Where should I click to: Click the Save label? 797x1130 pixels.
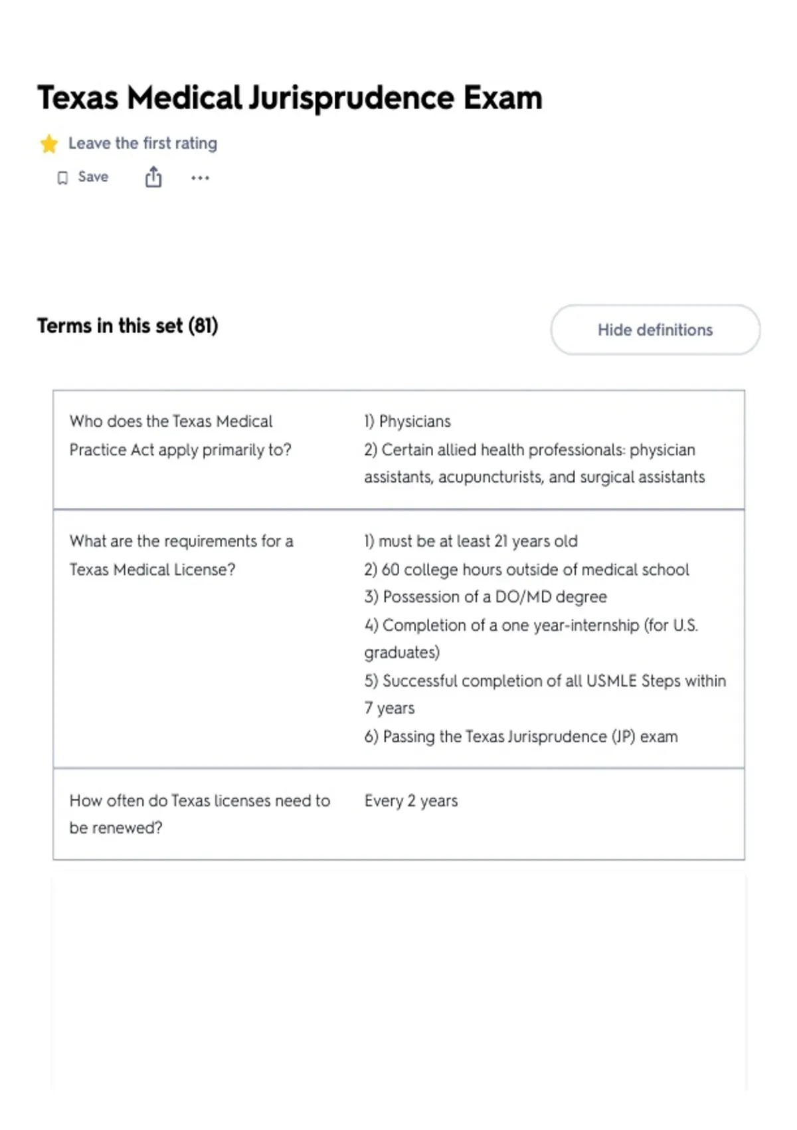click(x=93, y=177)
